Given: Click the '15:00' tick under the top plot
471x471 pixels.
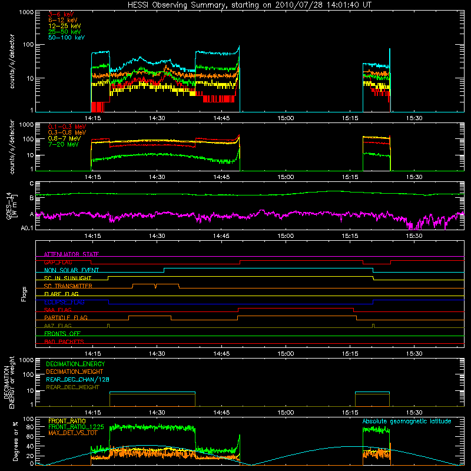Looking at the screenshot, I should pyautogui.click(x=286, y=118).
